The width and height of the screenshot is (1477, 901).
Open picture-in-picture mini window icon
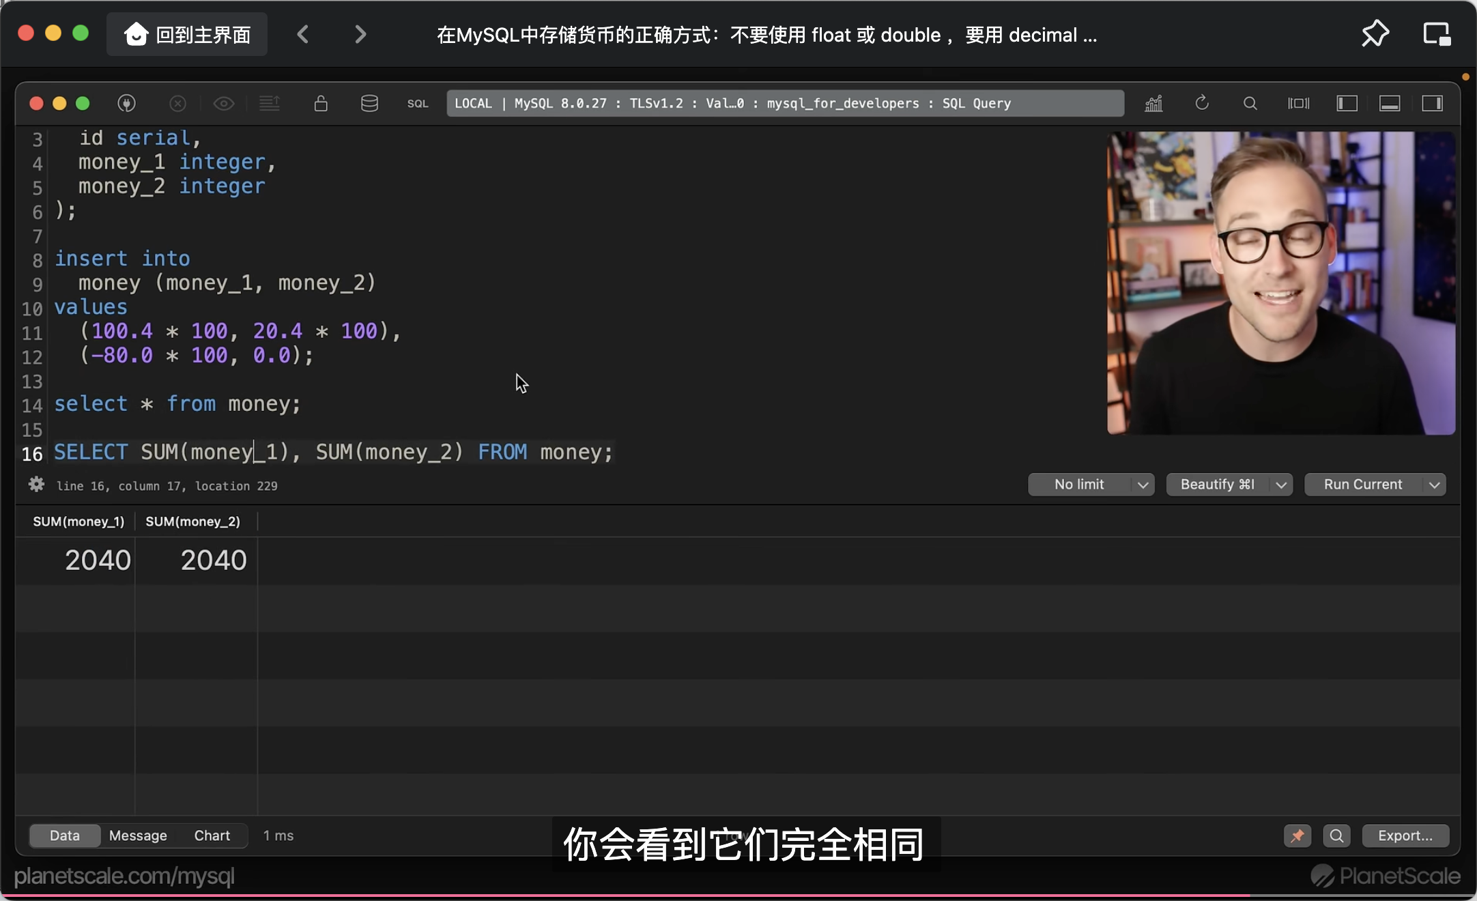(1437, 33)
